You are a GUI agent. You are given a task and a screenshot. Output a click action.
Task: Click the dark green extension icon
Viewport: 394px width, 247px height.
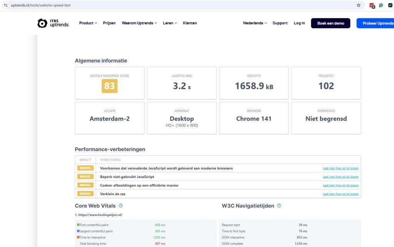pos(390,5)
